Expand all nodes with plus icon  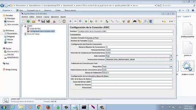pos(70,21)
